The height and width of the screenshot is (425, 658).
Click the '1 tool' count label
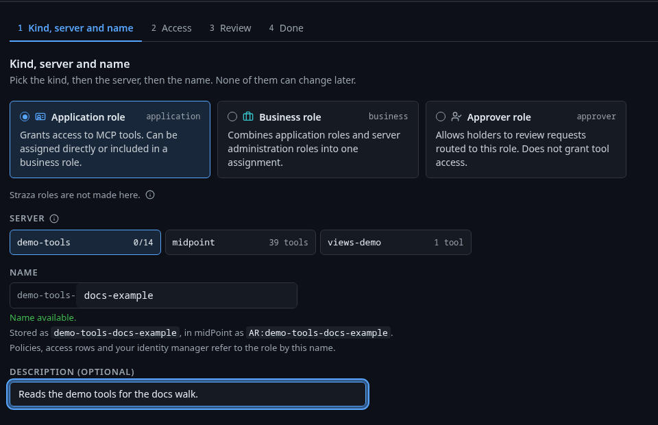448,242
